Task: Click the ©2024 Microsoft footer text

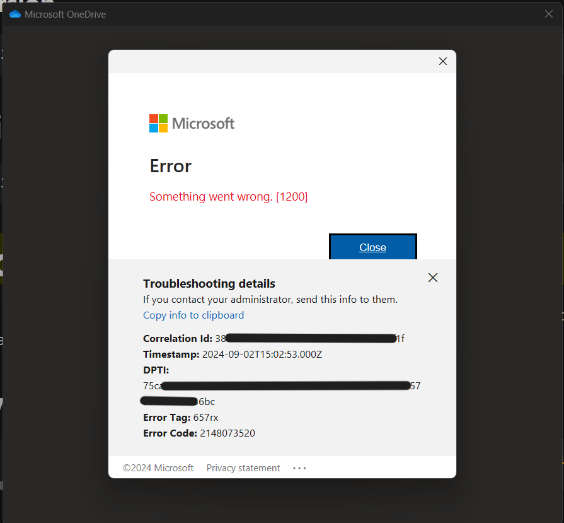Action: (158, 468)
